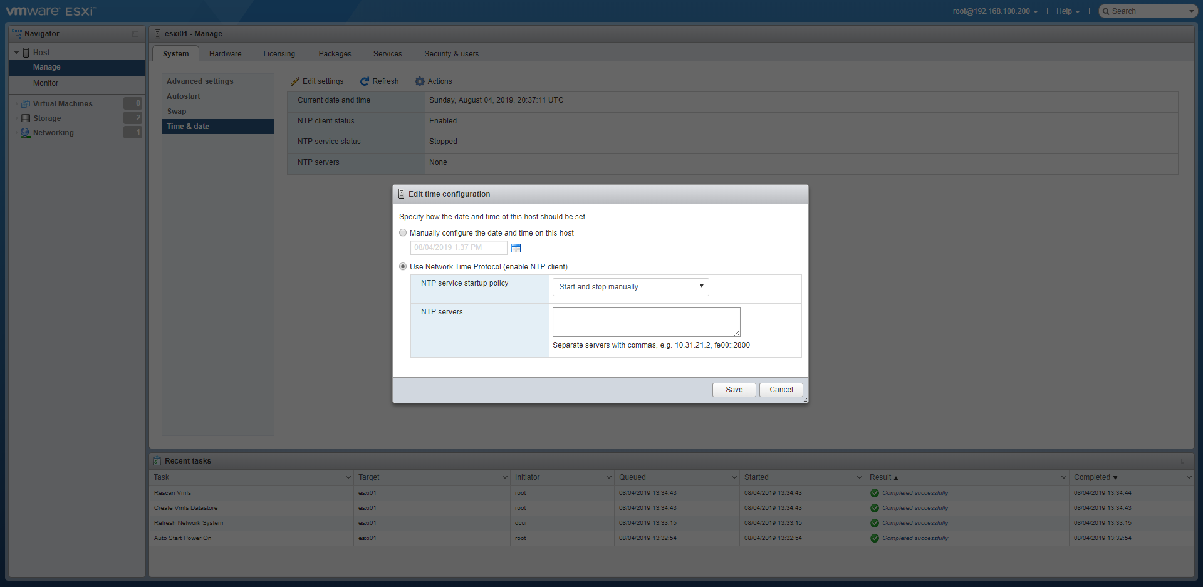
Task: Click the Storage icon in Navigator
Action: pyautogui.click(x=26, y=118)
